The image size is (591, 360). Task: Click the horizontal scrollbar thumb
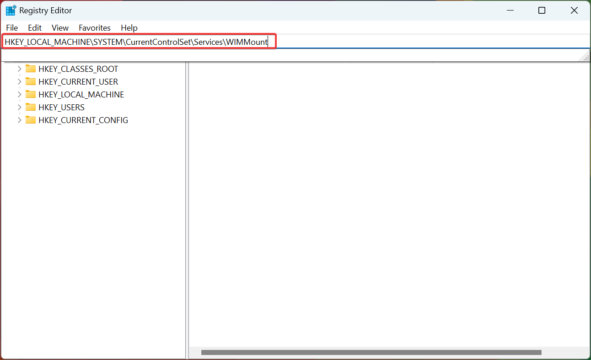point(371,353)
